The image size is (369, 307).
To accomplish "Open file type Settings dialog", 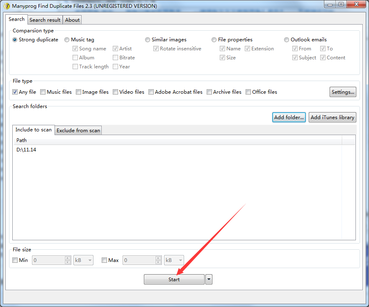I will coord(343,92).
